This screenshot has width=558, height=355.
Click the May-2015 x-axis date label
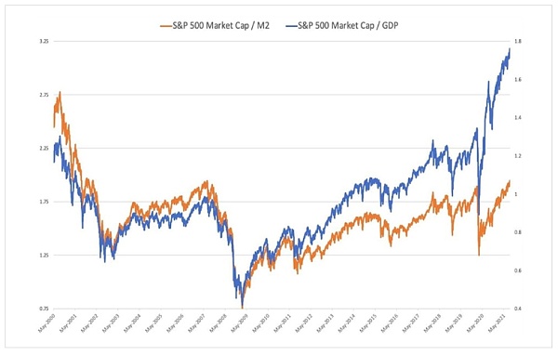368,323
